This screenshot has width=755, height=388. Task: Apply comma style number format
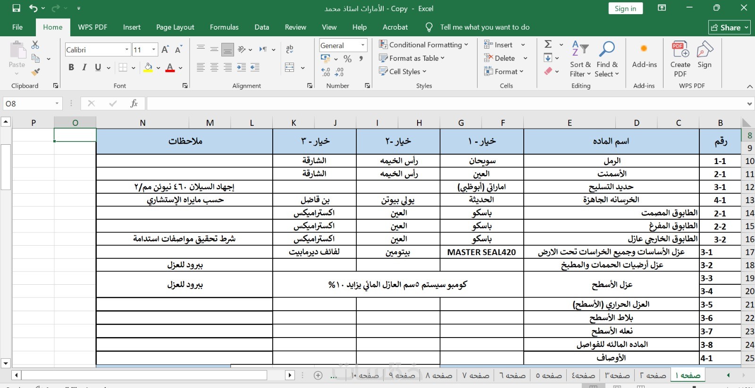click(361, 59)
